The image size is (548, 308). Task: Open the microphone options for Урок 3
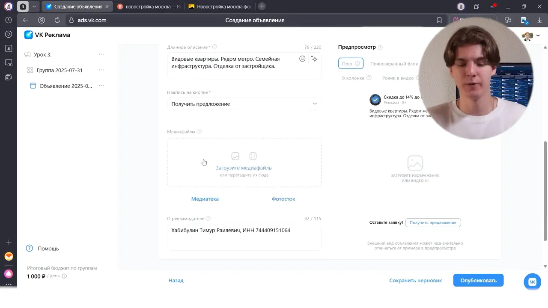click(x=101, y=54)
